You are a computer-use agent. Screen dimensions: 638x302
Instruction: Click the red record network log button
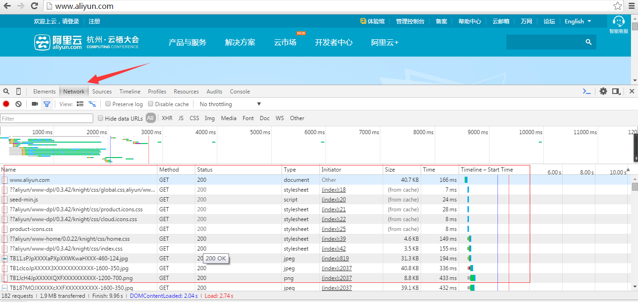click(6, 104)
